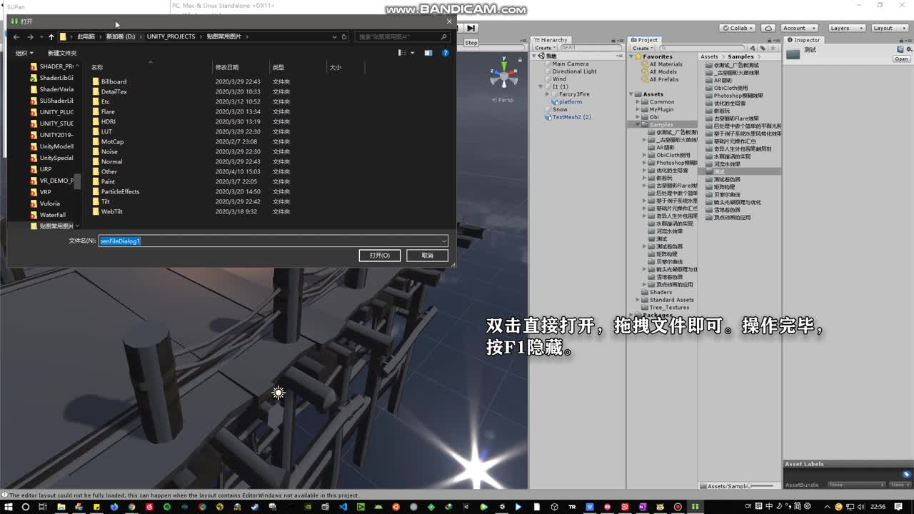Go back in the file dialog

click(16, 36)
